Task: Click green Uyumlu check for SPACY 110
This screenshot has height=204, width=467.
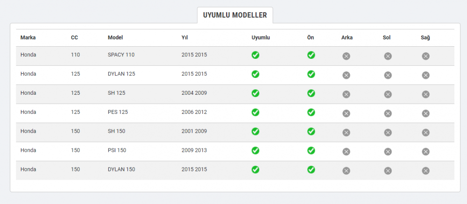Action: [255, 55]
